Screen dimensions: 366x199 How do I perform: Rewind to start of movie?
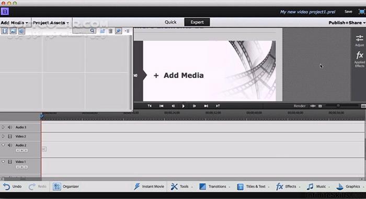coord(161,106)
